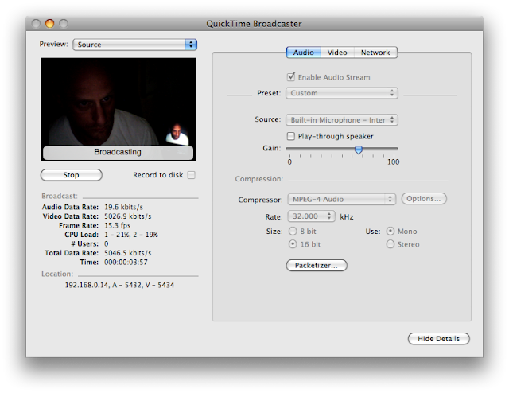
Task: Click Hide Details button
Action: click(438, 338)
